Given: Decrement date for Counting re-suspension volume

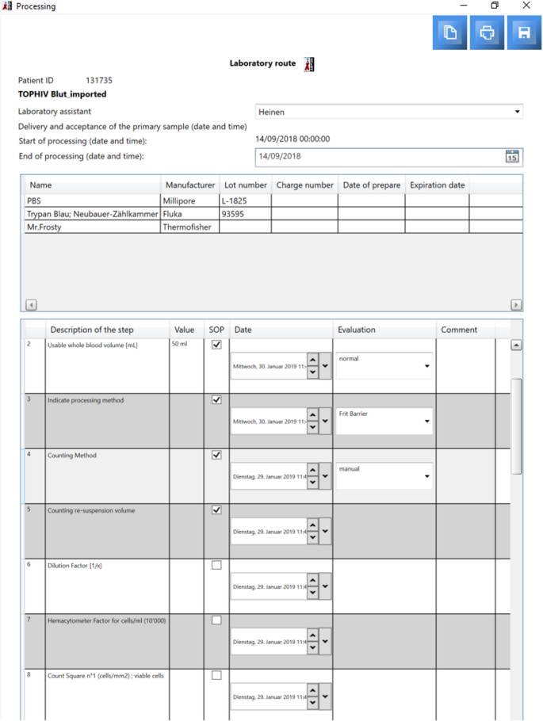Looking at the screenshot, I should coord(313,538).
